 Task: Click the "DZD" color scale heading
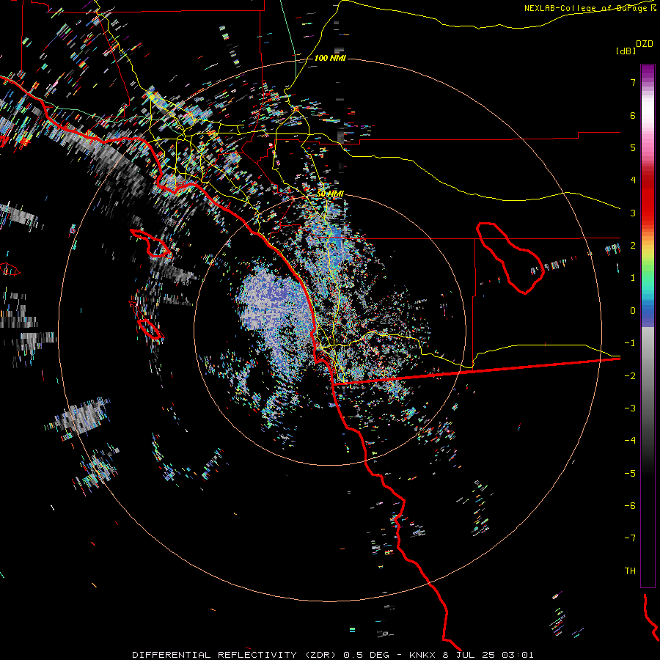[x=645, y=44]
